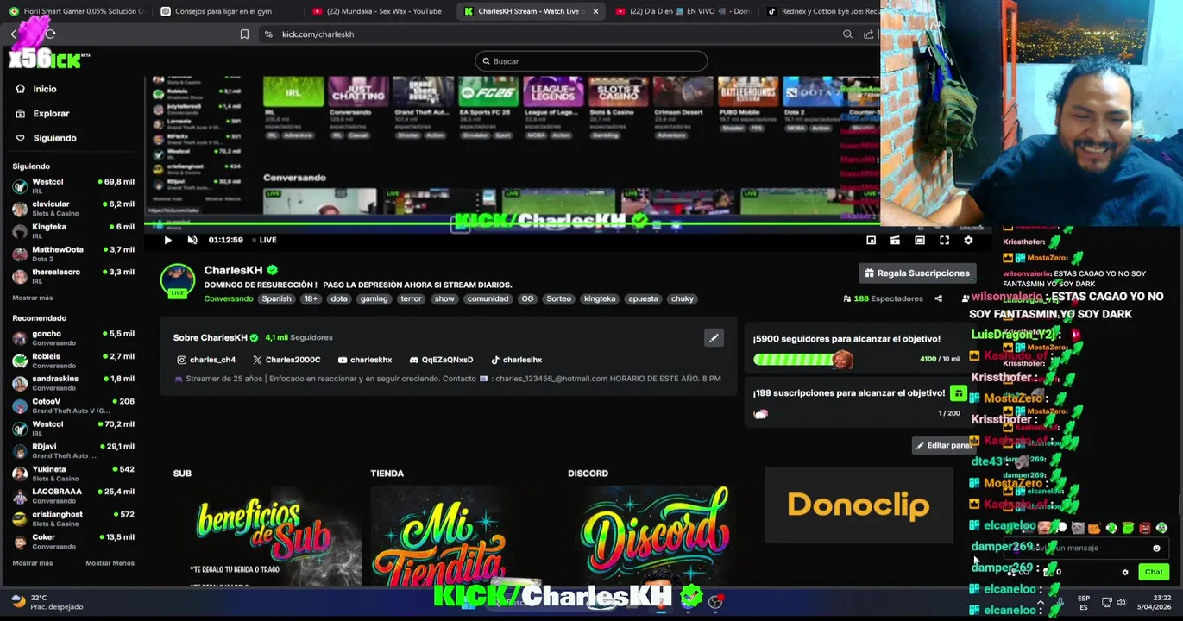The height and width of the screenshot is (621, 1183).
Task: Click the Mi Tiendita panel image
Action: 464,535
